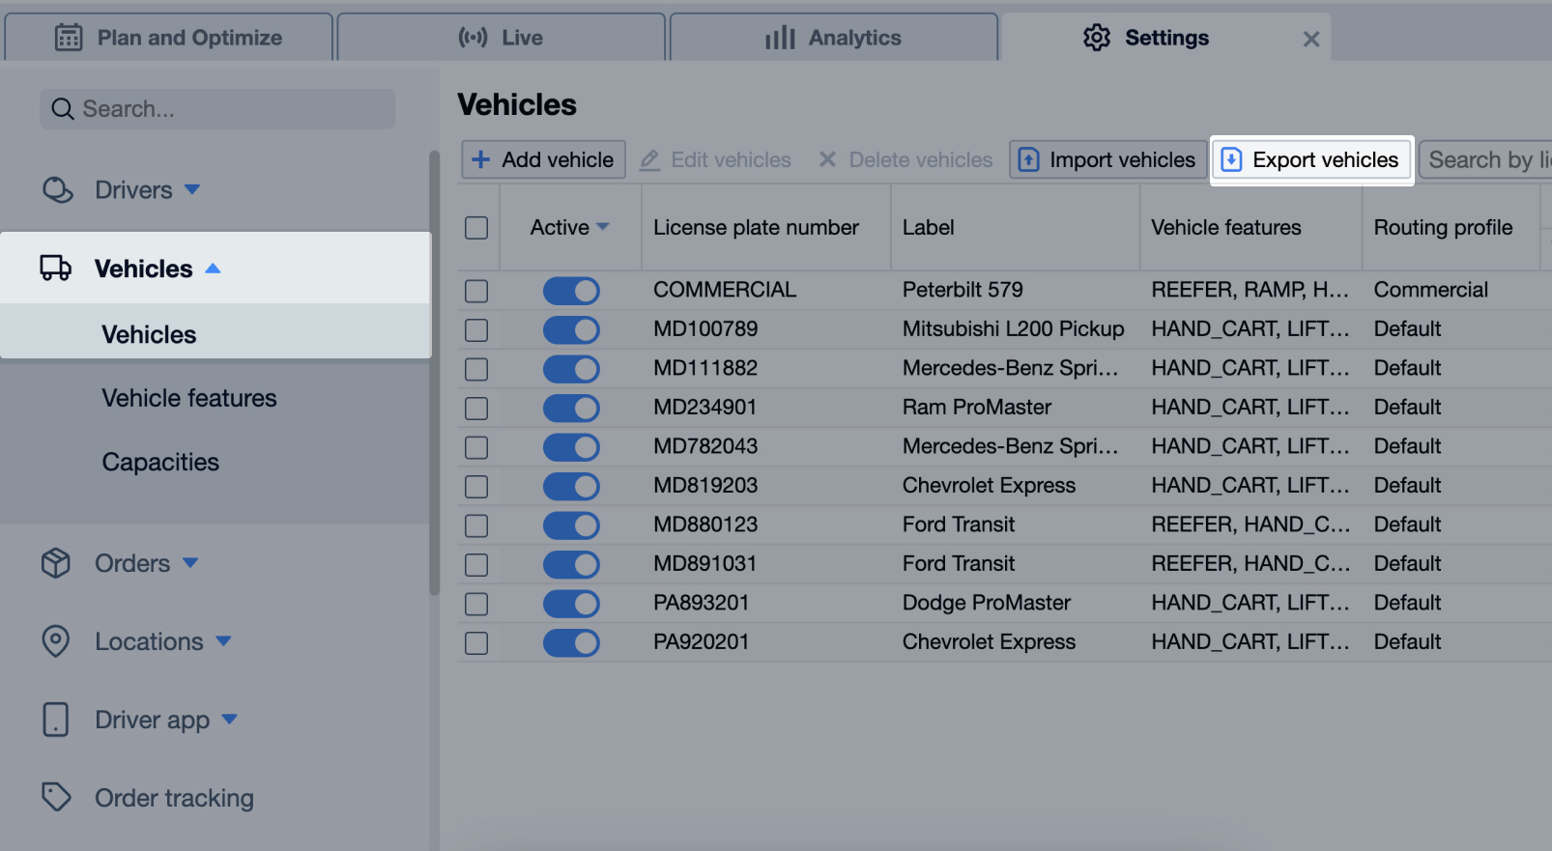Click the pencil icon of Edit vehicles
The width and height of the screenshot is (1552, 851).
(649, 159)
